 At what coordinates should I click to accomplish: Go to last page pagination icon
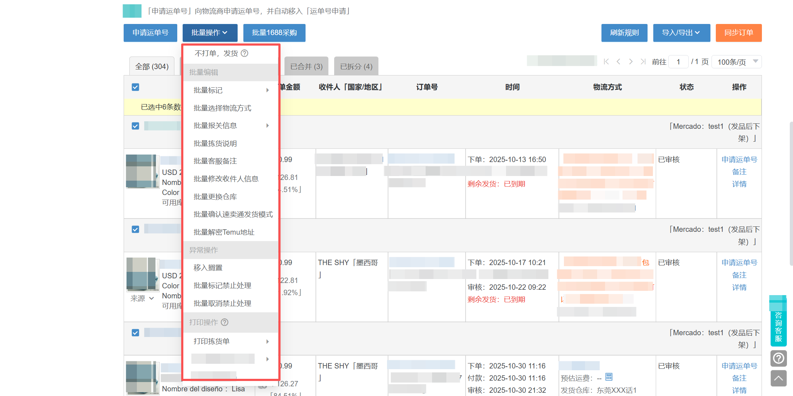[643, 62]
